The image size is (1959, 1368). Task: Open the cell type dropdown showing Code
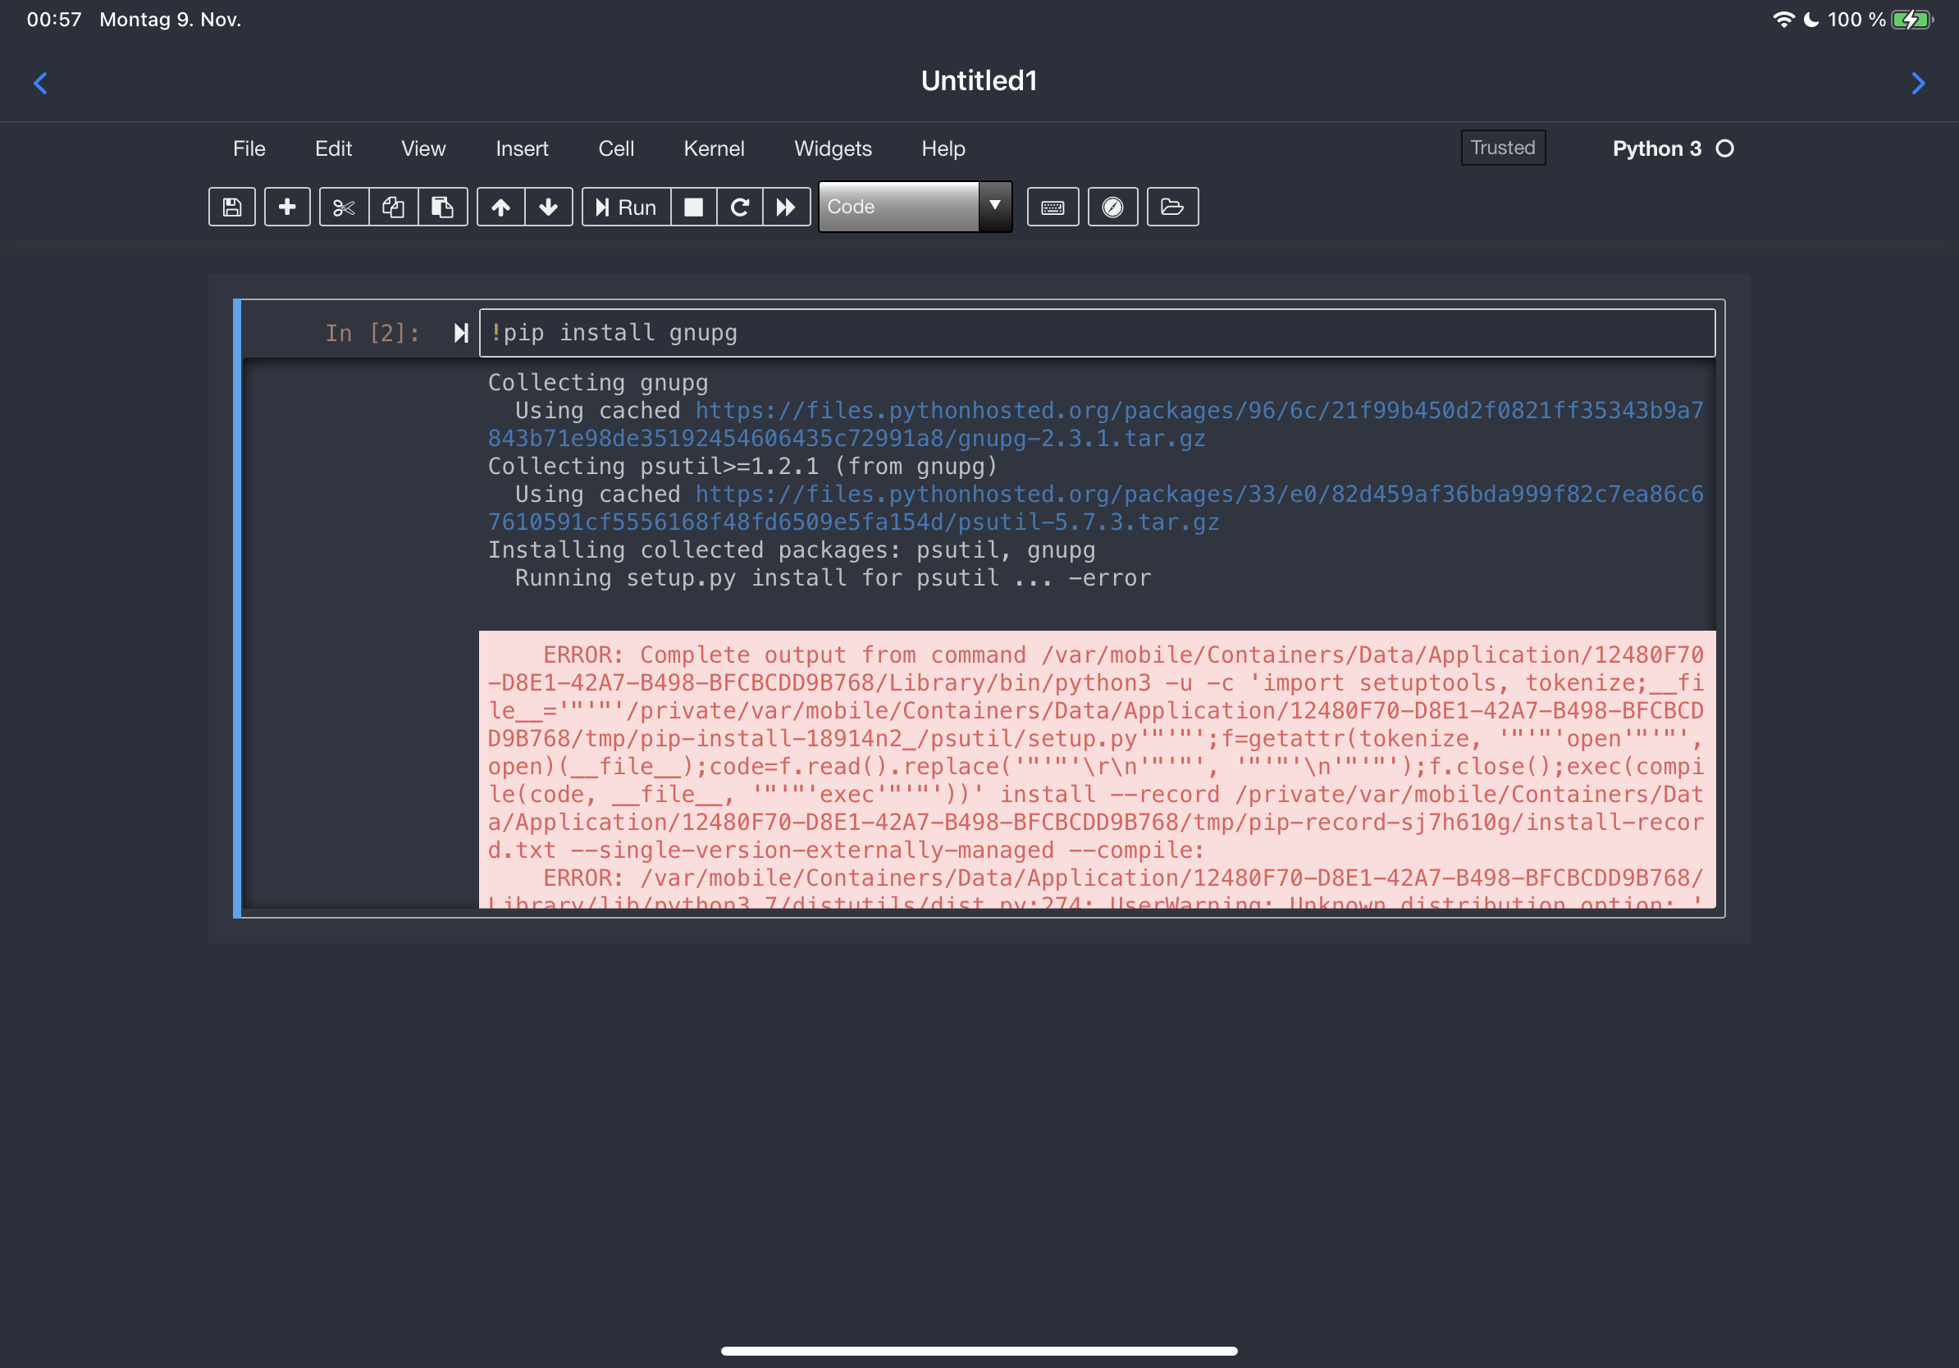point(913,207)
